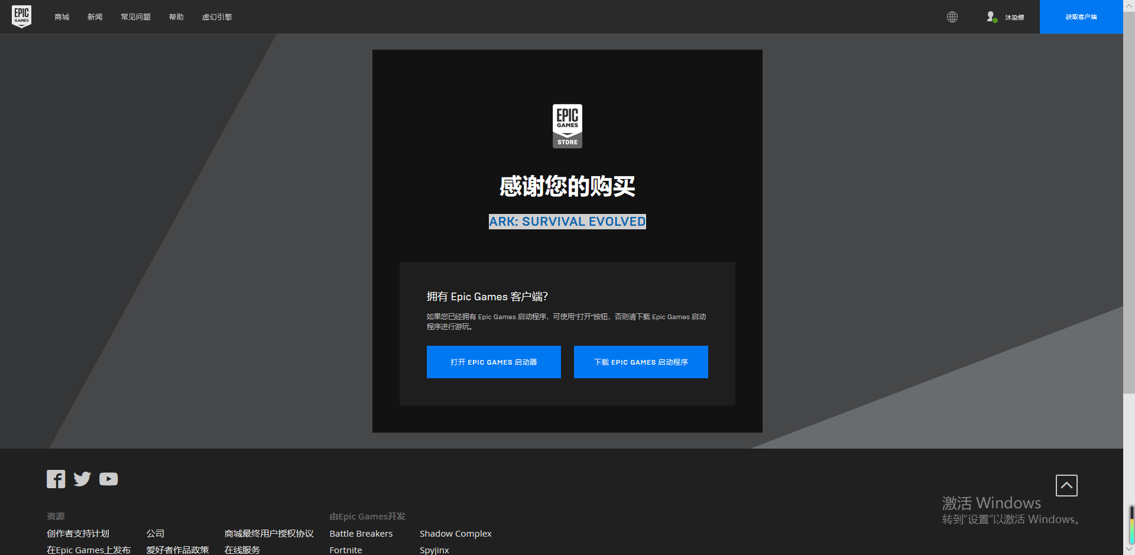Open the Fortnite link in the footer
This screenshot has height=555, width=1135.
345,549
